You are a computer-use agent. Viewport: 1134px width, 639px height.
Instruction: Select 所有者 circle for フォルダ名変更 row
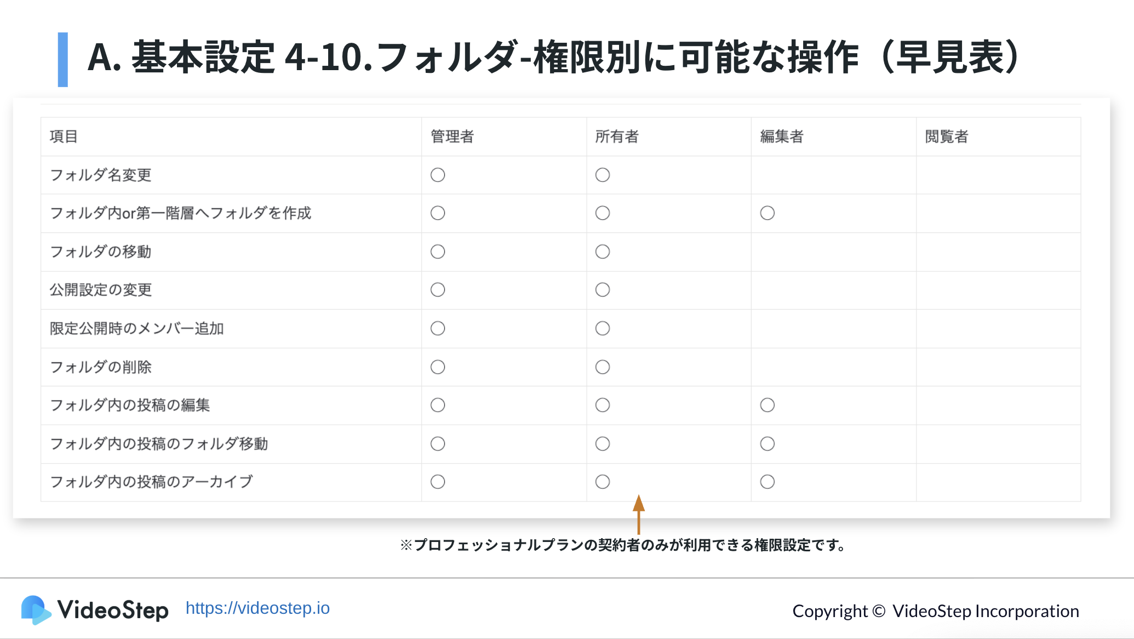point(603,175)
